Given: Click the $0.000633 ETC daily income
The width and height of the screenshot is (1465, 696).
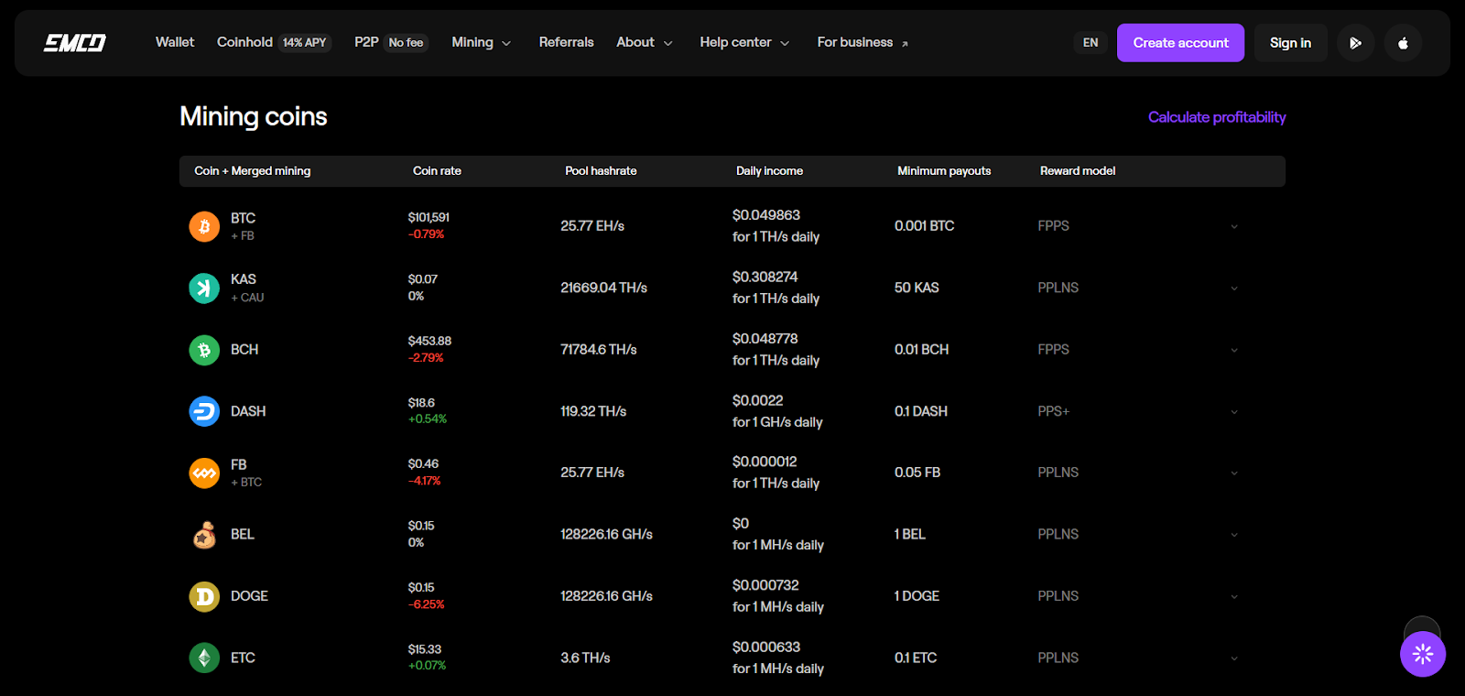Looking at the screenshot, I should [766, 647].
